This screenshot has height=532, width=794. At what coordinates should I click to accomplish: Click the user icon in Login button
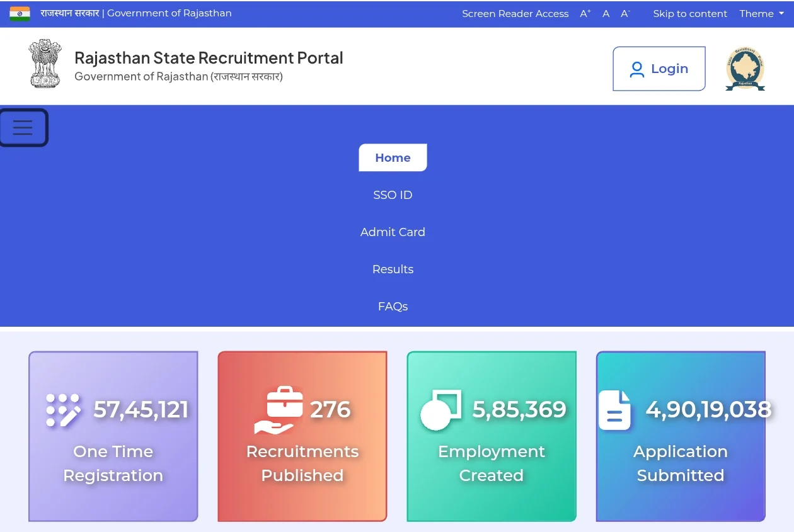tap(637, 69)
